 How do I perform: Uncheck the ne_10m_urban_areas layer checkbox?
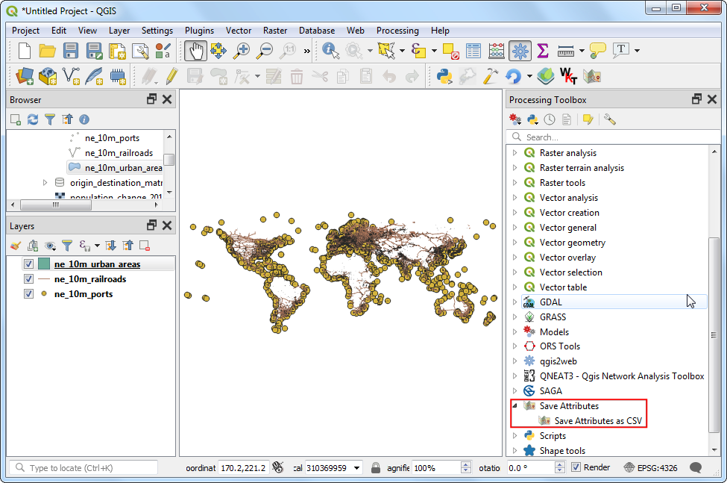point(28,264)
